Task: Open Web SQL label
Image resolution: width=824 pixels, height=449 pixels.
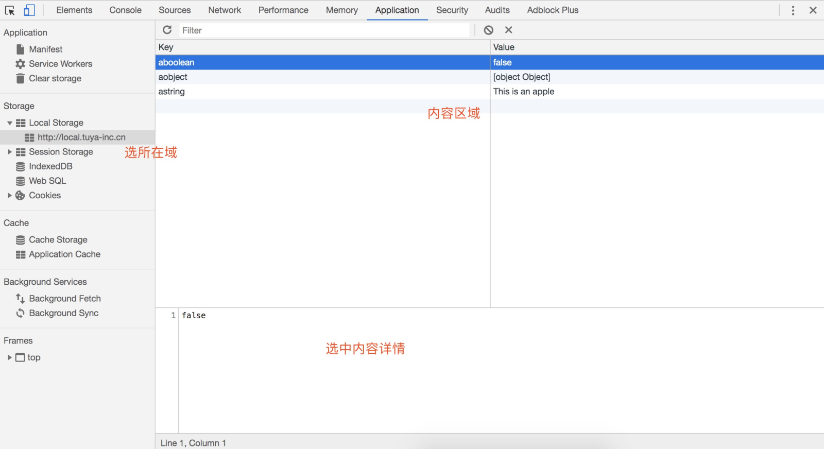Action: click(x=47, y=181)
